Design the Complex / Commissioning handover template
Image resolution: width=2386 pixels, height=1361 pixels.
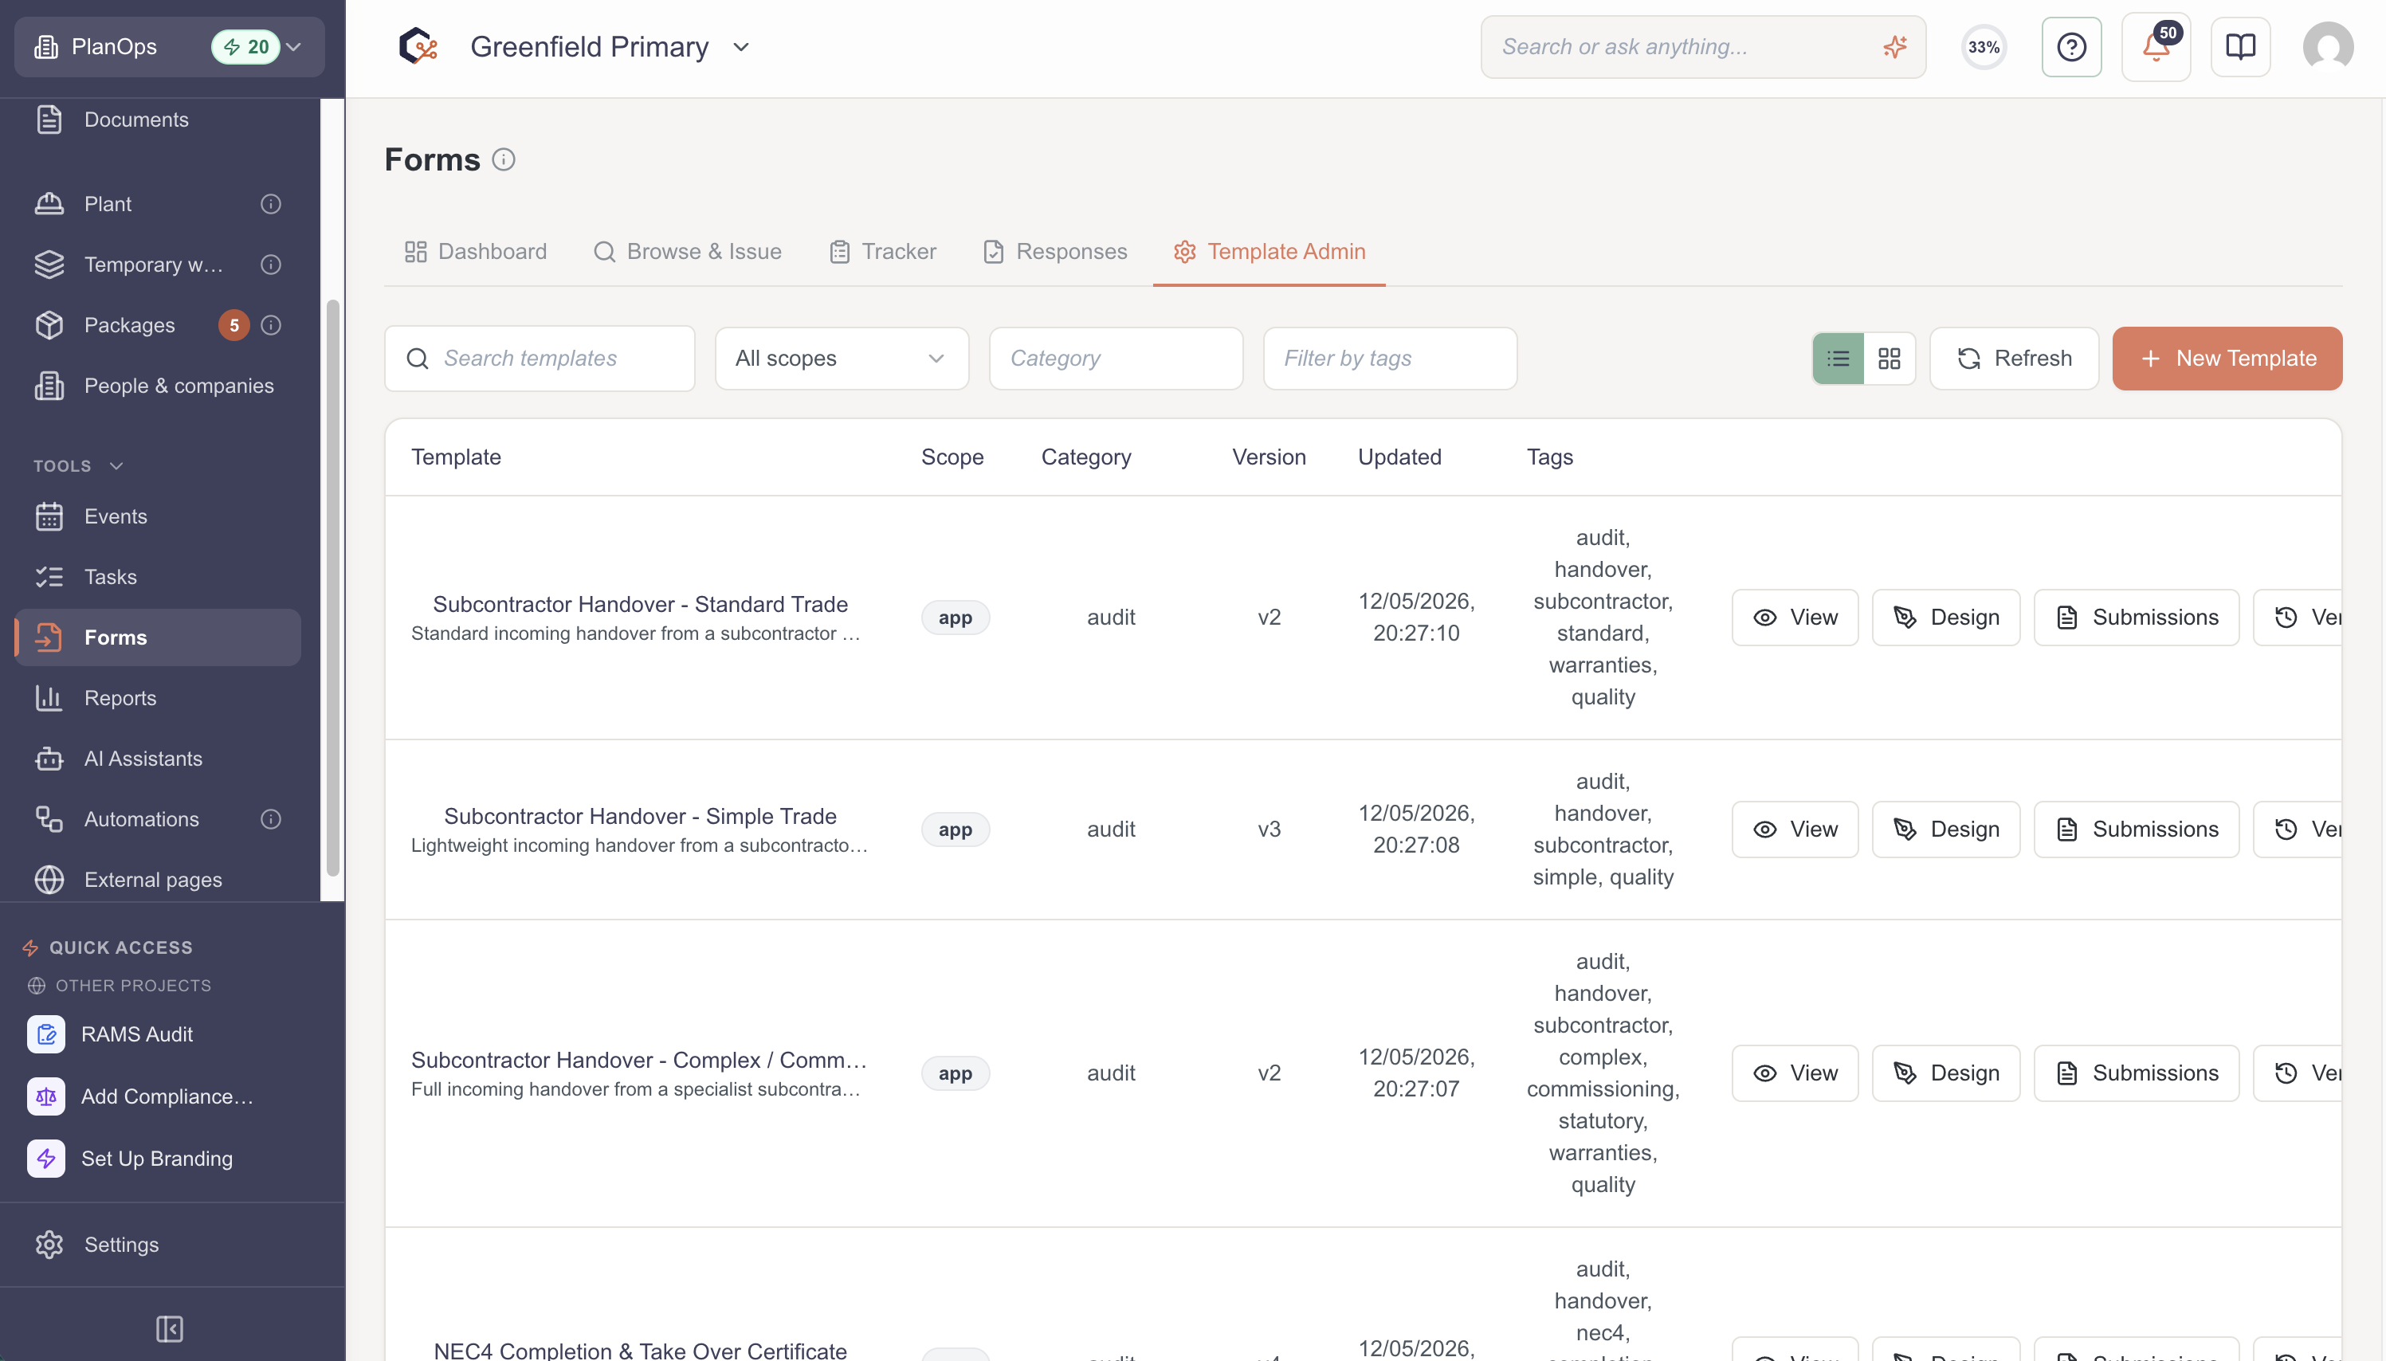coord(1946,1073)
